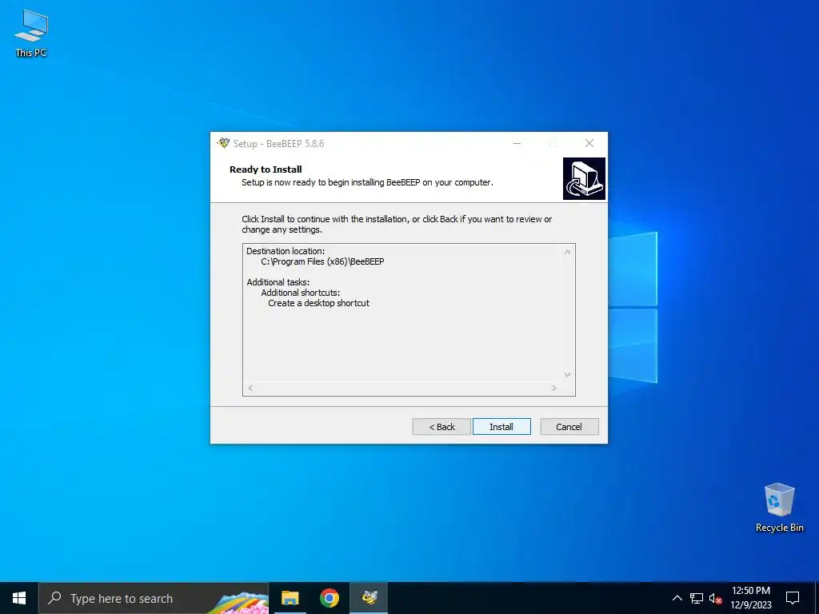Open the Windows Start menu
This screenshot has height=614, width=819.
tap(19, 598)
